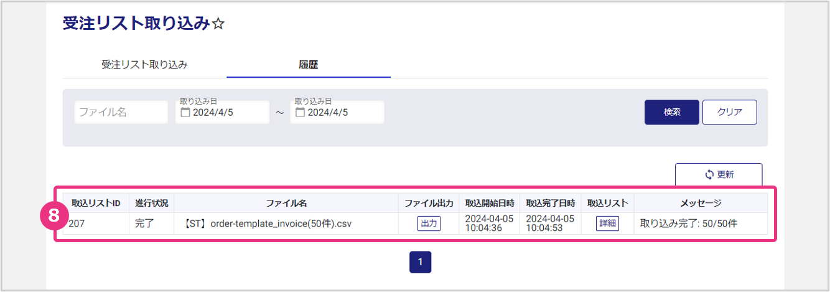Screen dimensions: 830x292
Task: Click the 更新 refresh button
Action: [x=718, y=174]
